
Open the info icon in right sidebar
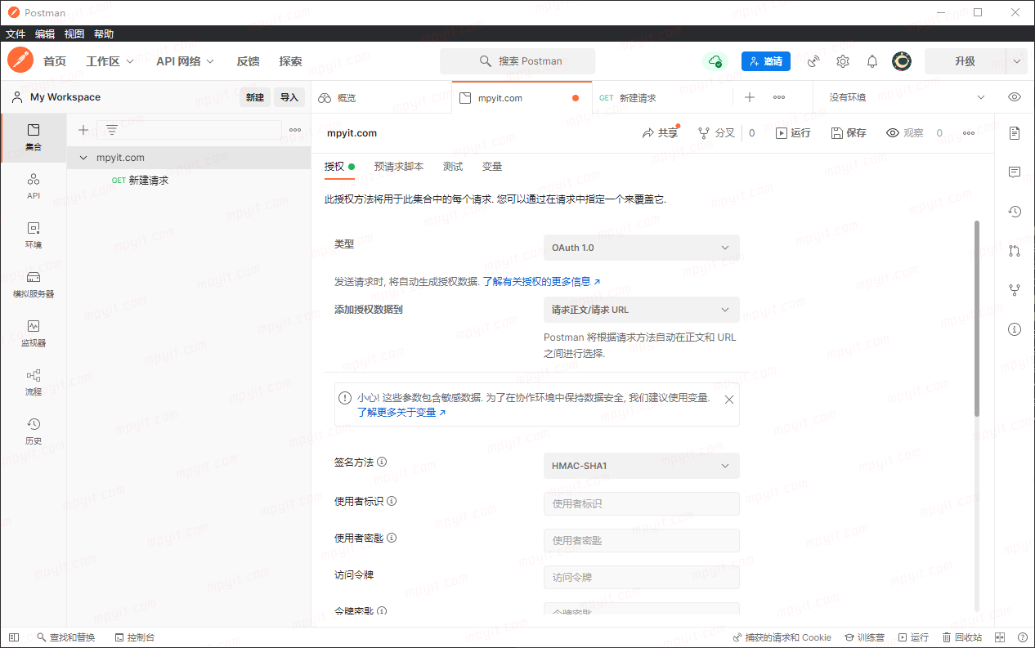coord(1015,329)
